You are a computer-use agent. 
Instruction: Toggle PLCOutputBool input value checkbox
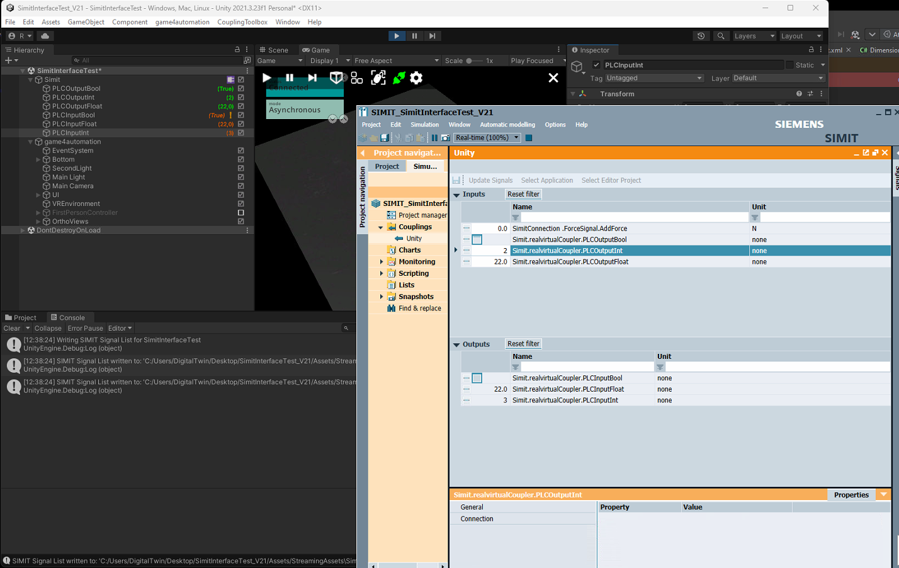click(x=477, y=240)
